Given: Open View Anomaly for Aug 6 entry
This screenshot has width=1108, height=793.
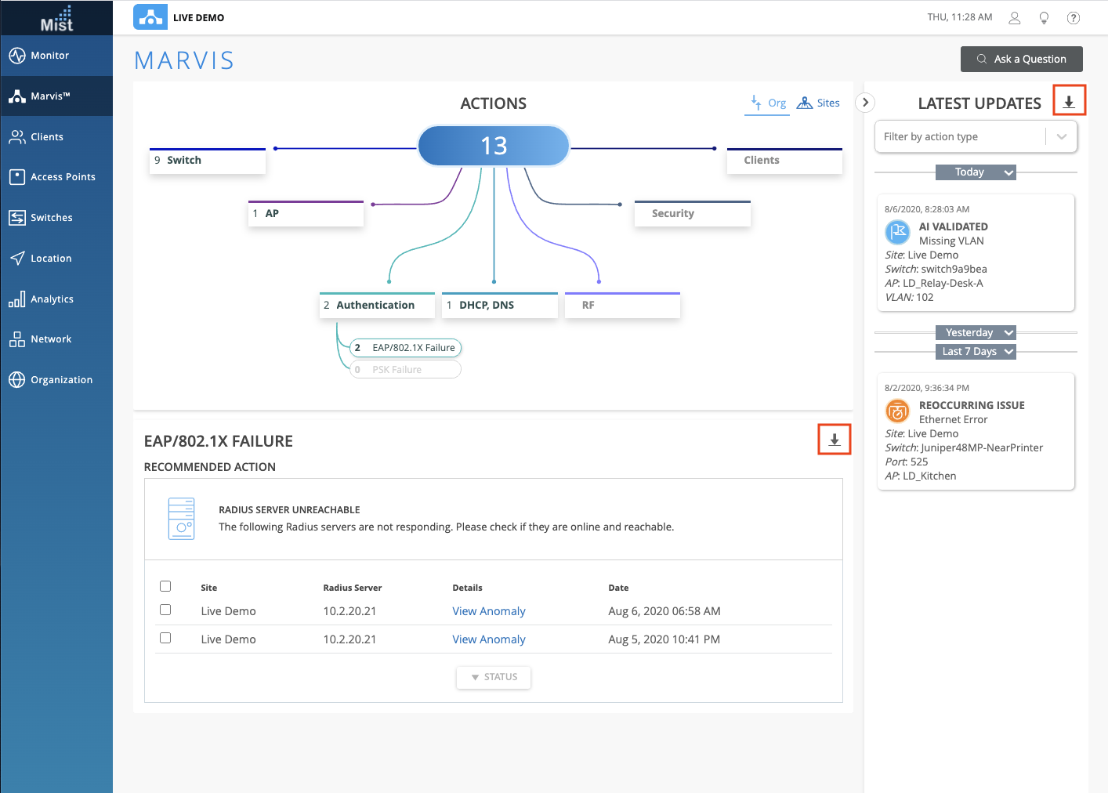Looking at the screenshot, I should tap(488, 611).
